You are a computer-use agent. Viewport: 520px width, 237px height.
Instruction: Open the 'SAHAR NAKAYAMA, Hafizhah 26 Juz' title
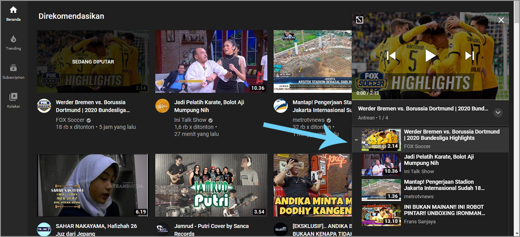coord(97,230)
